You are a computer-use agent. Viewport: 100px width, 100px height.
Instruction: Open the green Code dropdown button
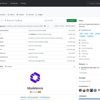pos(72,20)
